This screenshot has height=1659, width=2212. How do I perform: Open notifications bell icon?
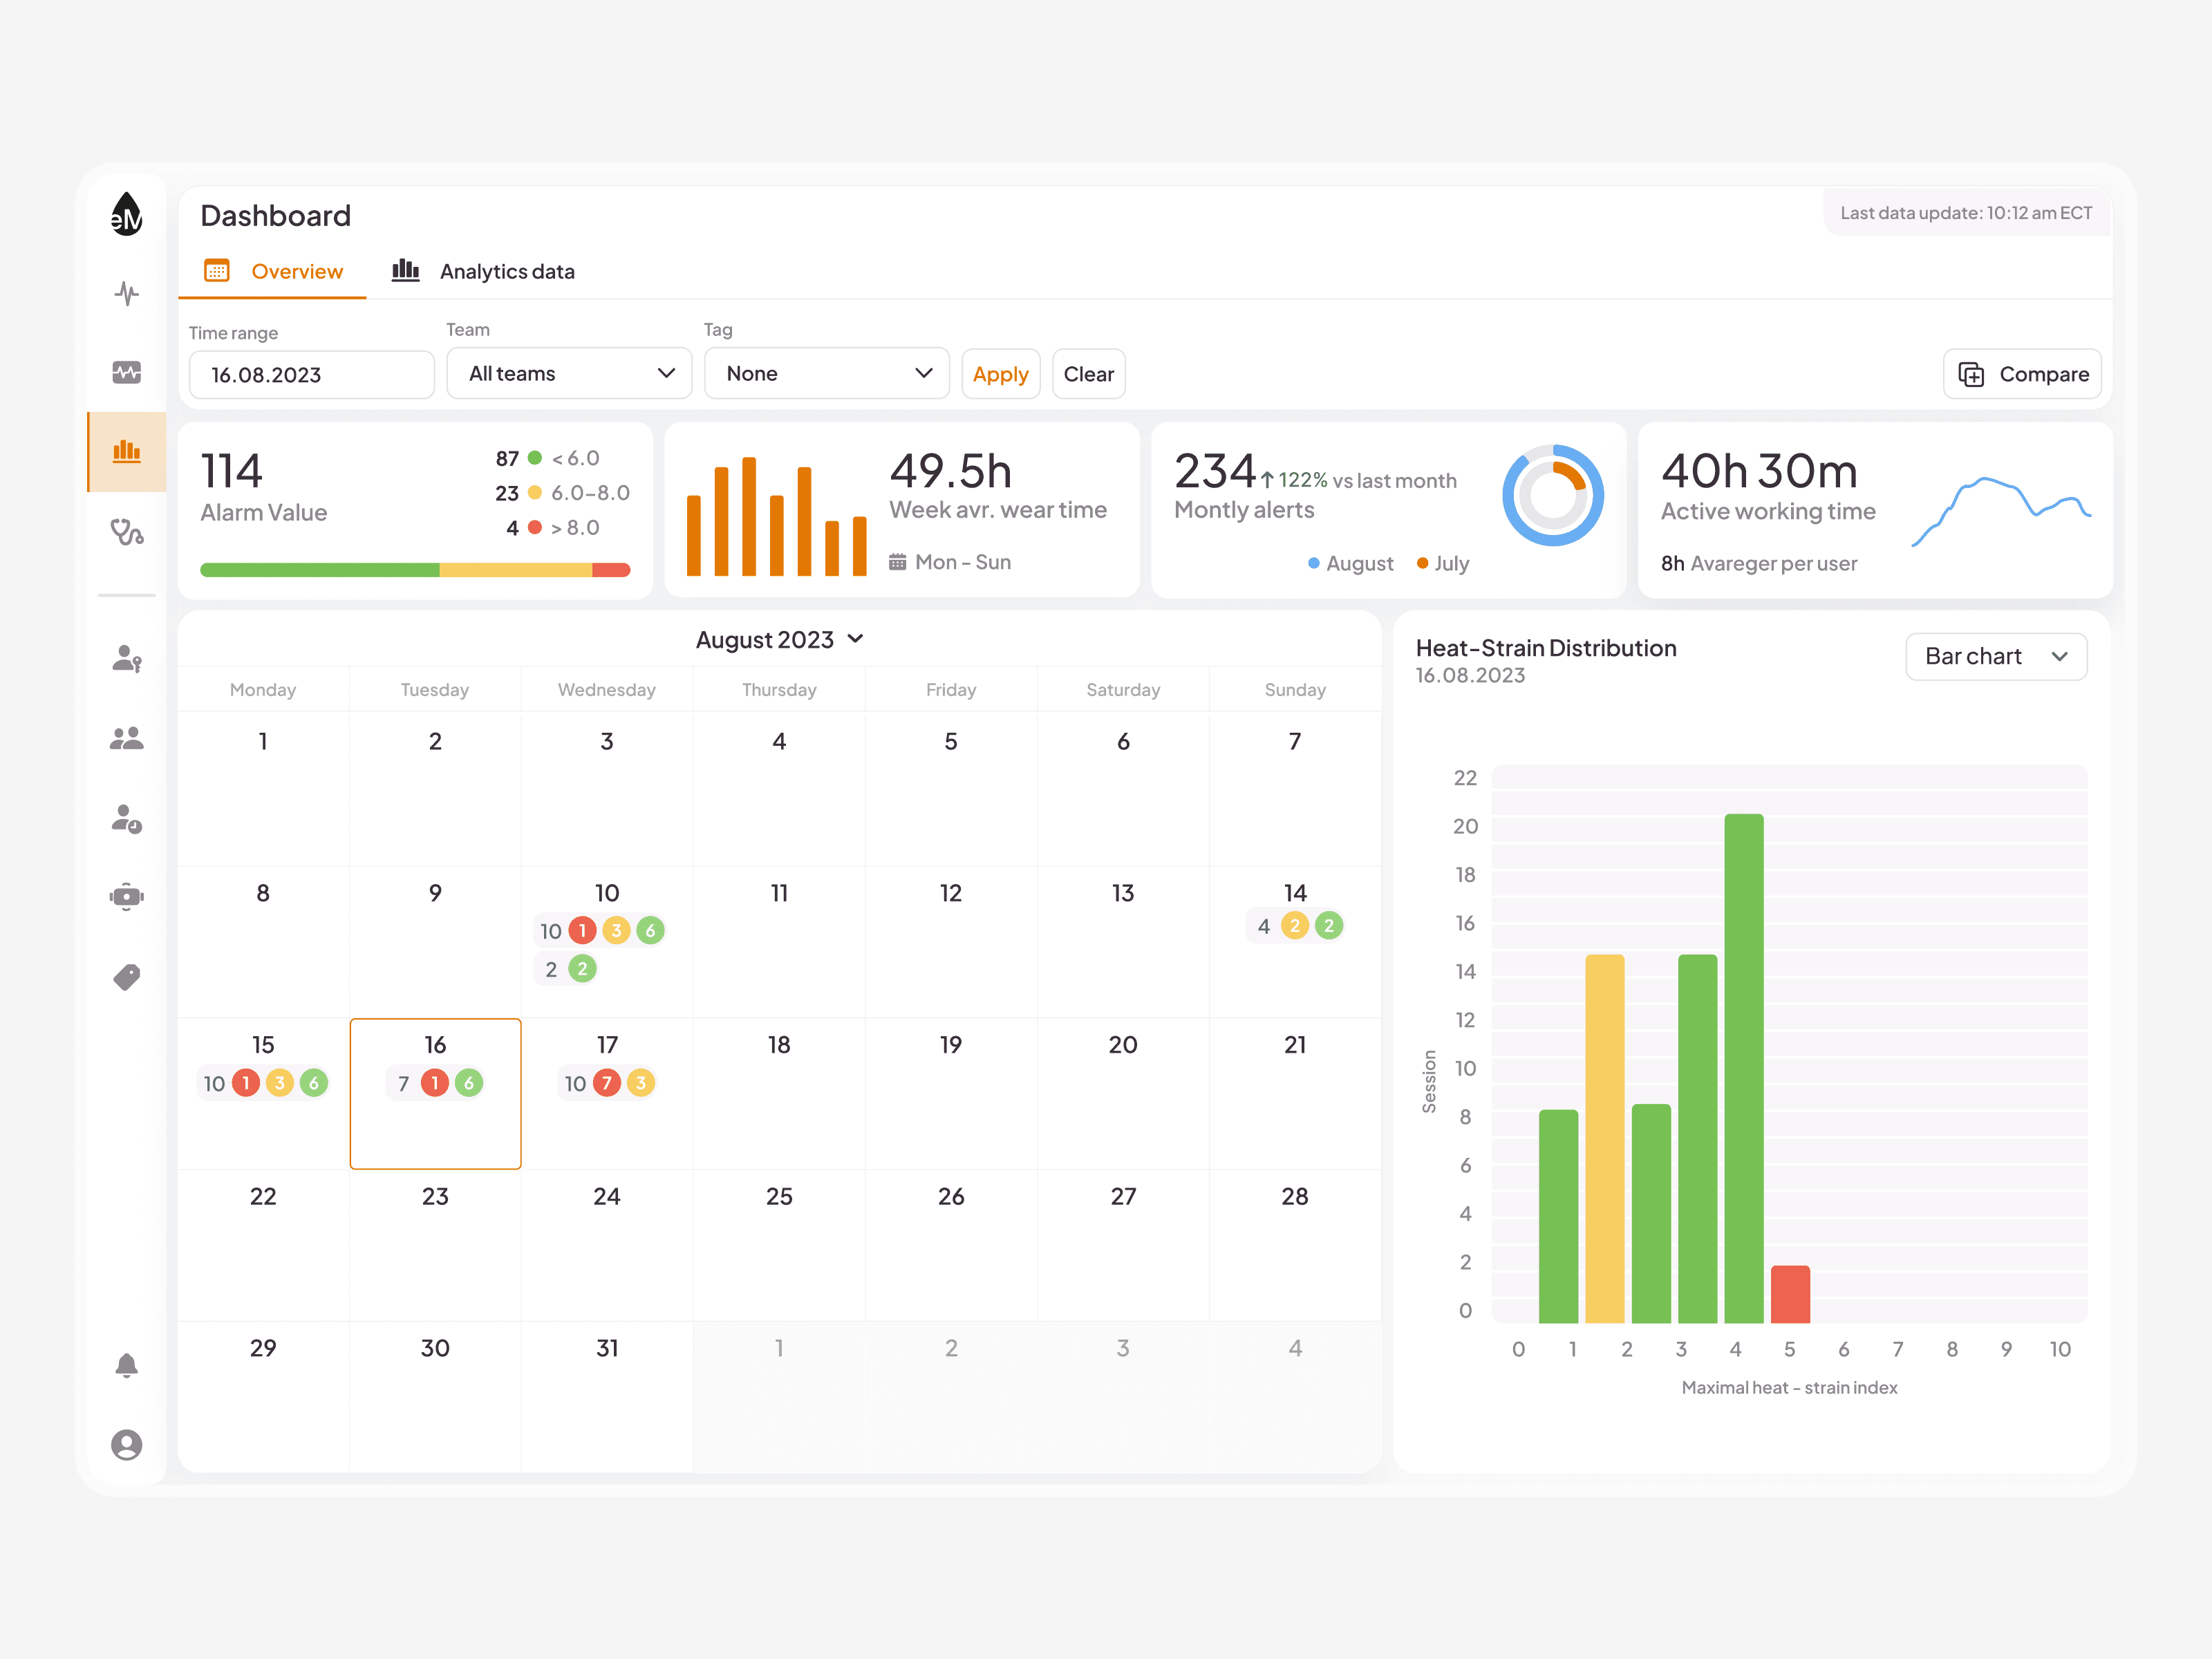(126, 1365)
